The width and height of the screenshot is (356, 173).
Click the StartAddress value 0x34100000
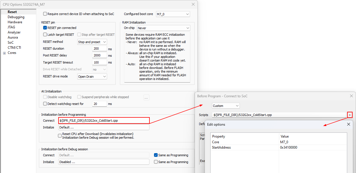(x=289, y=147)
